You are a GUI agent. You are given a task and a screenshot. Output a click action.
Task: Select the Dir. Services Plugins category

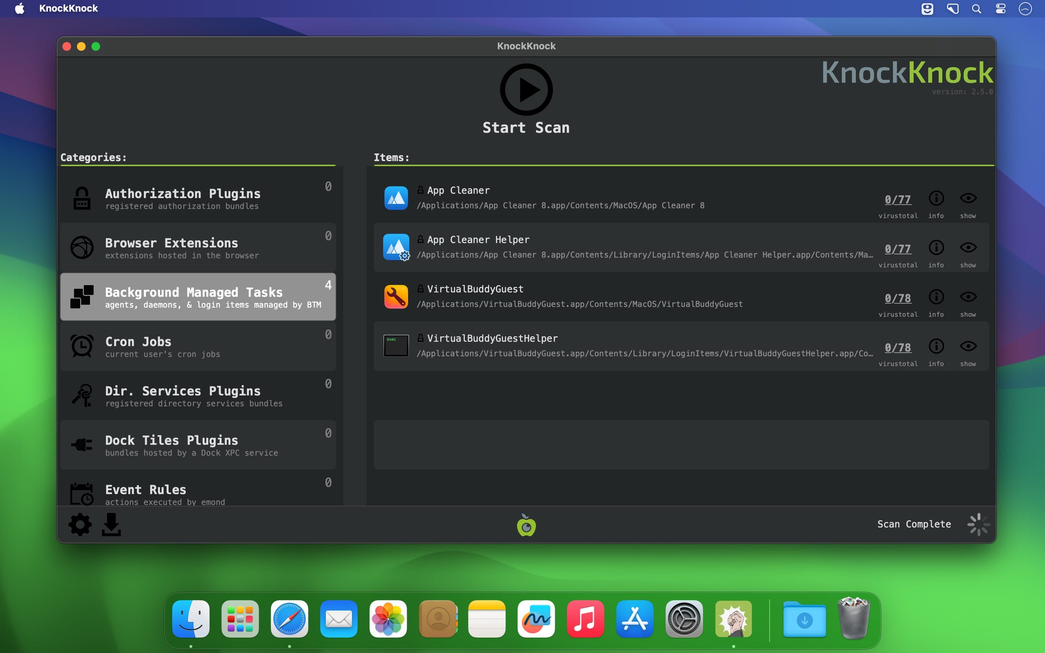(x=198, y=395)
